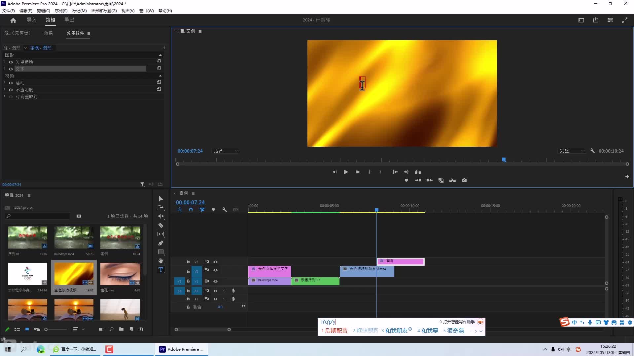
Task: Go to In point
Action: (x=395, y=172)
